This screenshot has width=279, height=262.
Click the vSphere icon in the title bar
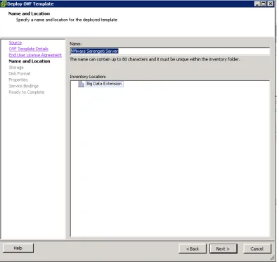coord(4,4)
